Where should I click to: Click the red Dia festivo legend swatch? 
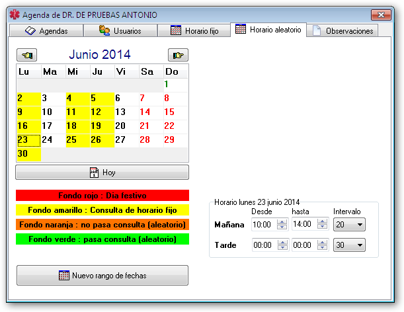(x=102, y=196)
